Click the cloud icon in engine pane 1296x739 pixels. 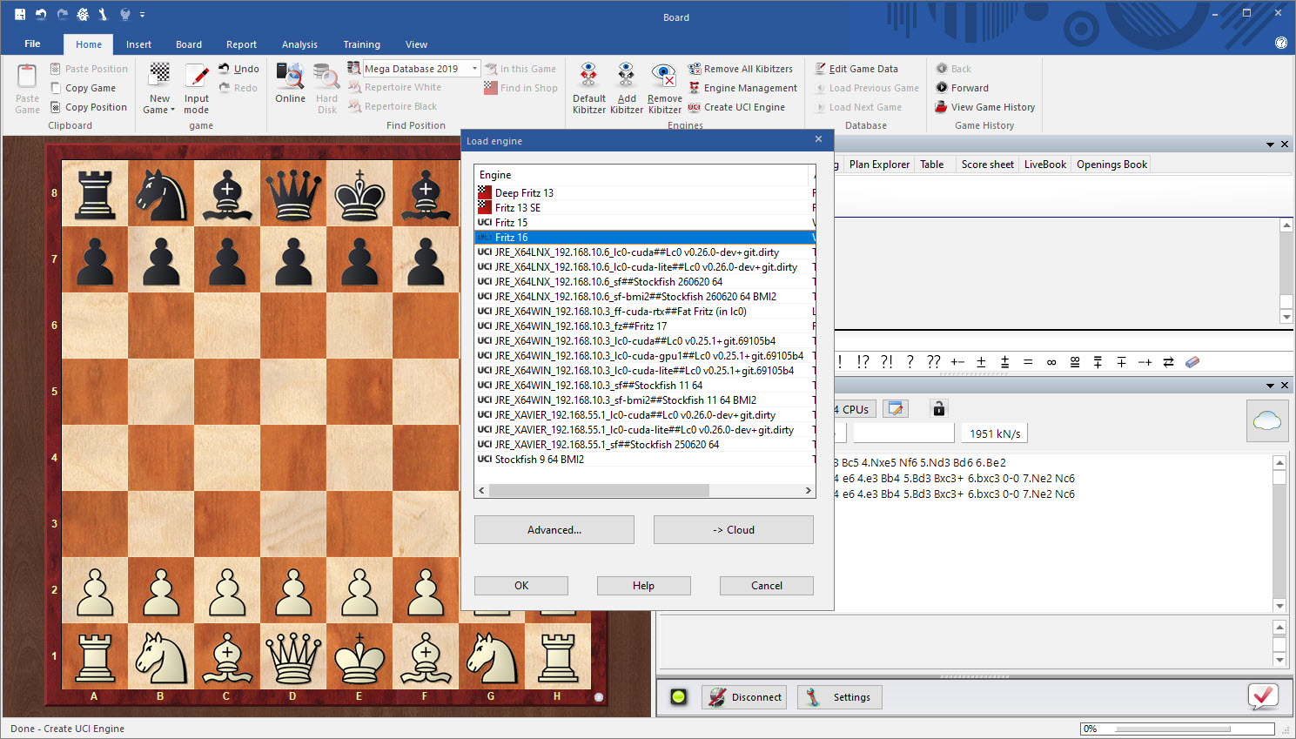(x=1266, y=421)
